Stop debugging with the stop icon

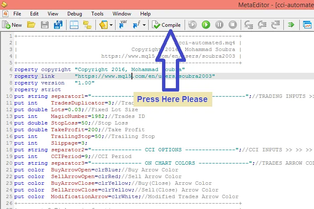tap(232, 25)
